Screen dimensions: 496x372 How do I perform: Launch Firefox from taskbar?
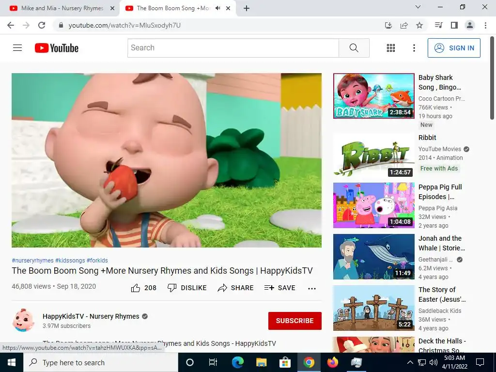click(x=332, y=362)
